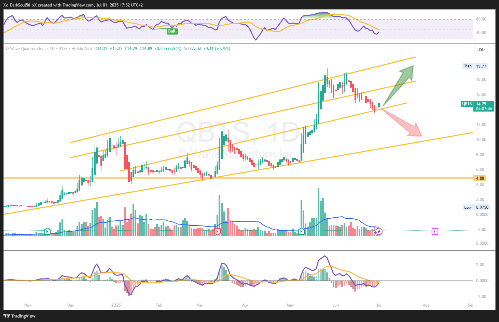The width and height of the screenshot is (499, 322).
Task: Click the RSI scale level 80.00
Action: [x=481, y=19]
